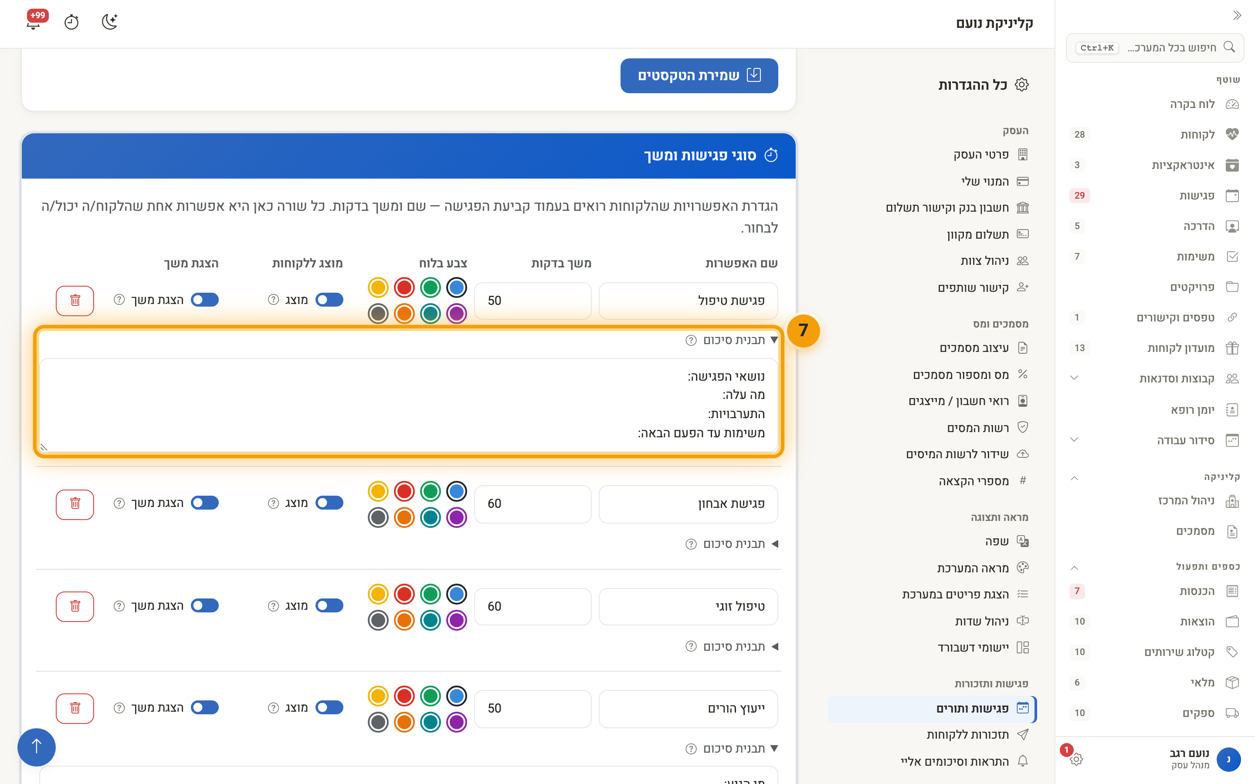Pick green calendar color for טיפול זוגי
Viewport: 1255px width, 784px height.
pyautogui.click(x=430, y=594)
